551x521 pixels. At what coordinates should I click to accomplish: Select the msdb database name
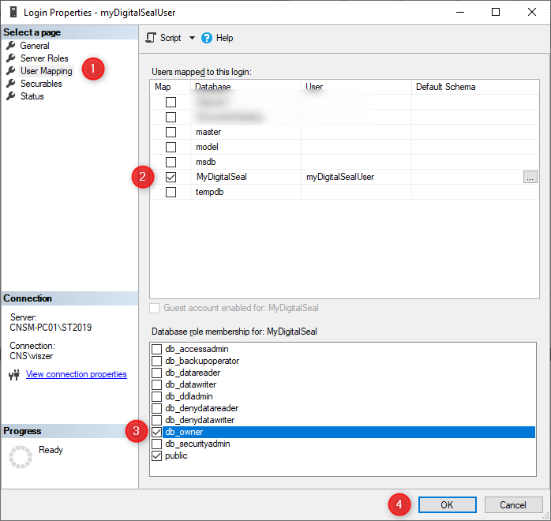click(205, 163)
